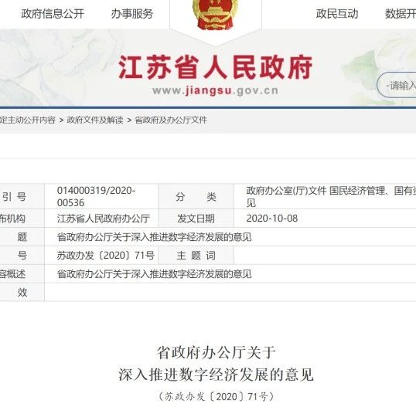Focus the 请输入 search input field

point(397,86)
